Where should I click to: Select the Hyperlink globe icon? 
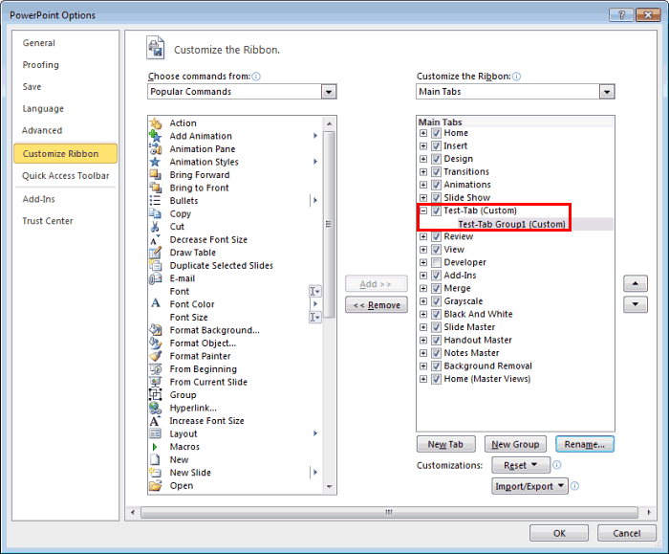point(156,408)
